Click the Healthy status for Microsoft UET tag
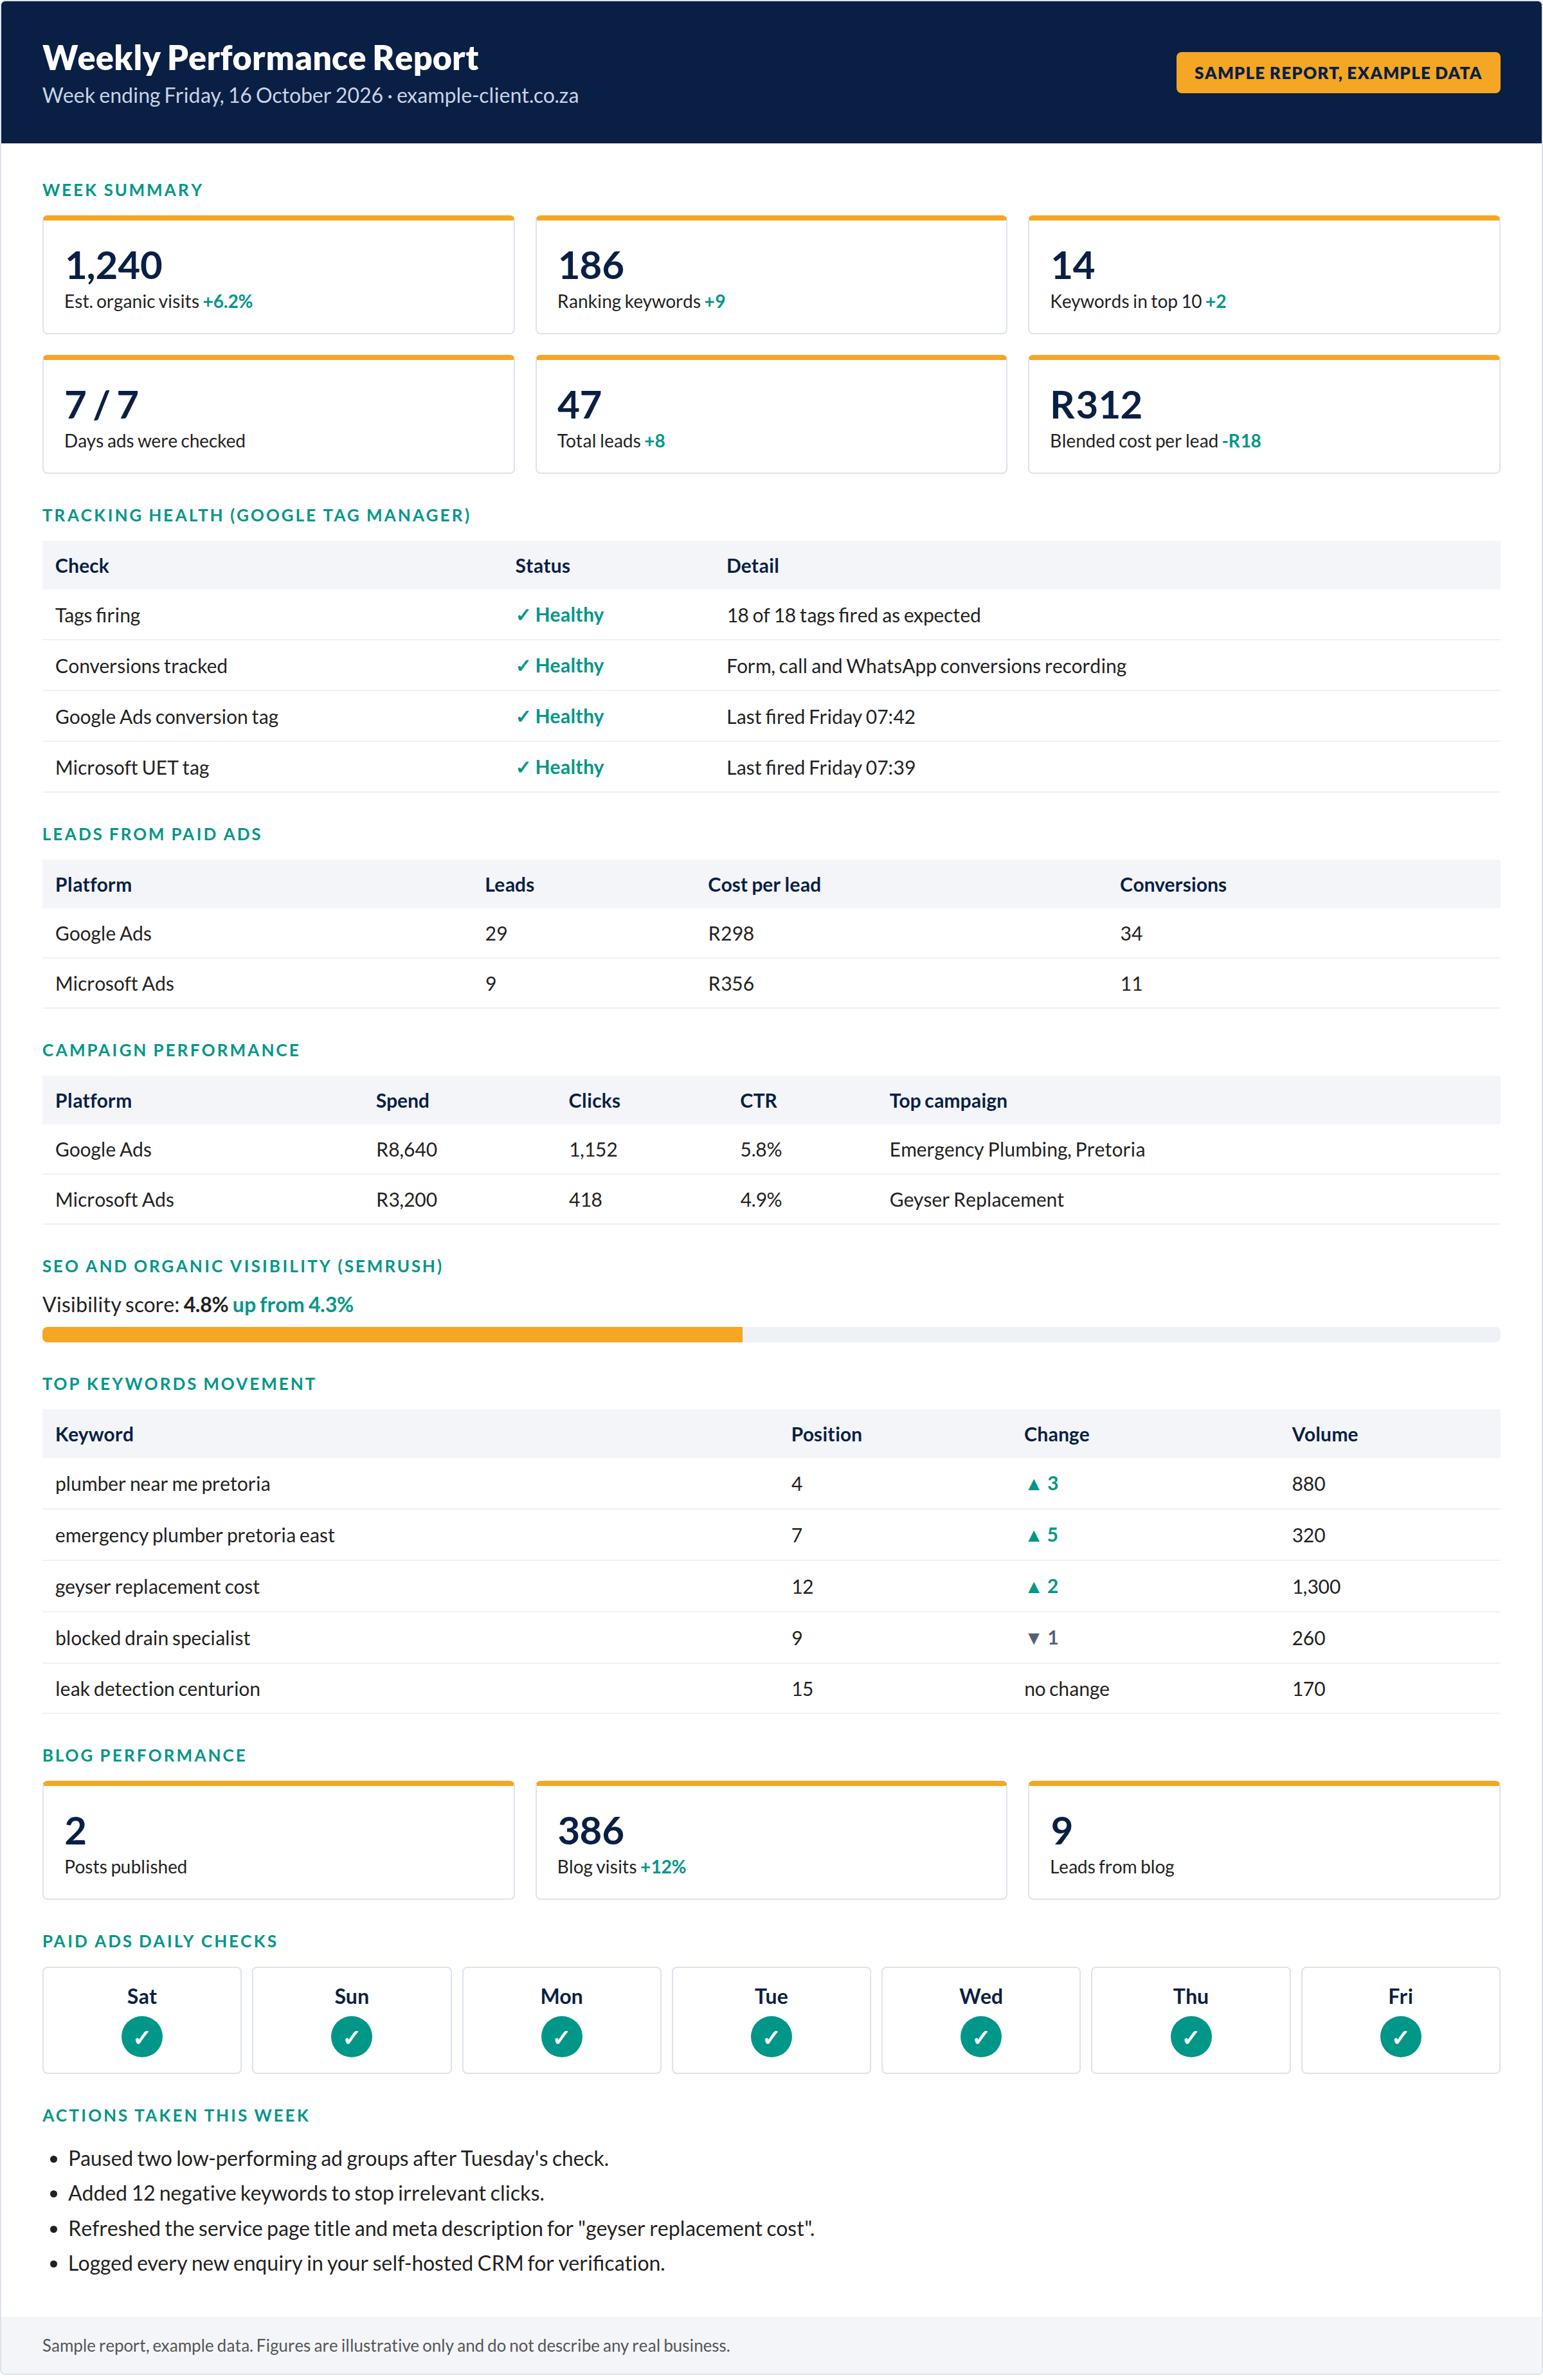The width and height of the screenshot is (1543, 2380). (x=560, y=768)
